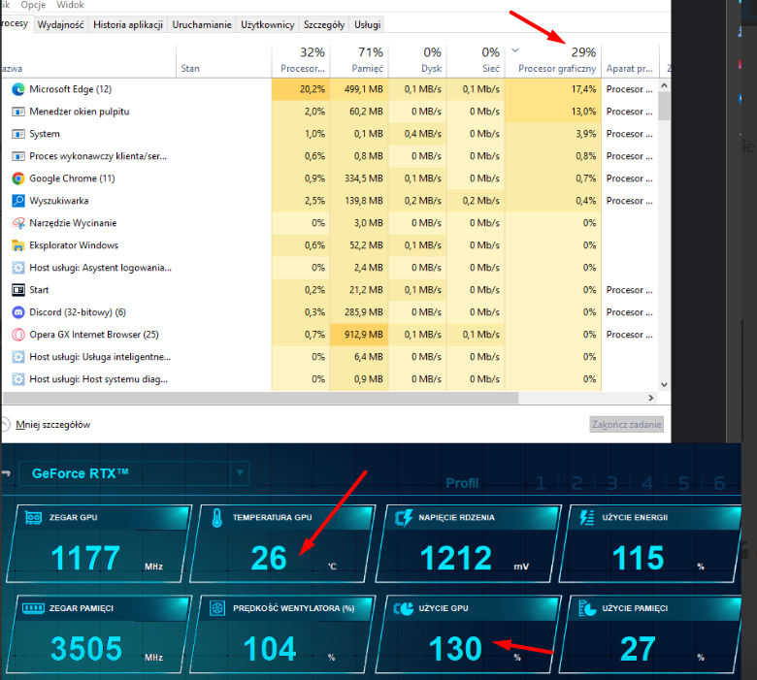Click the sort chevron above Procesor graficzny
The image size is (757, 680).
(x=515, y=50)
